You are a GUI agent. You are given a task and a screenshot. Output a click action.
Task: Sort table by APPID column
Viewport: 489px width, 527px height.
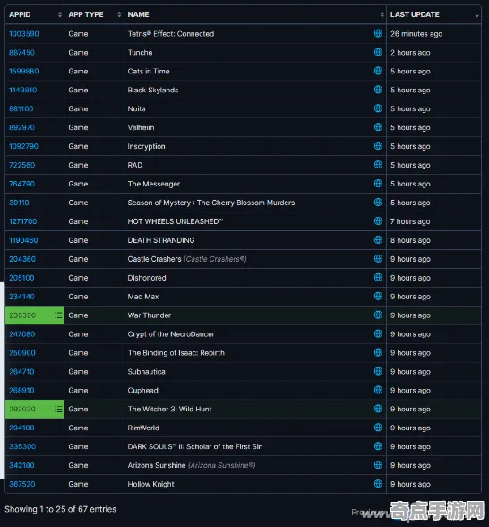pos(34,14)
